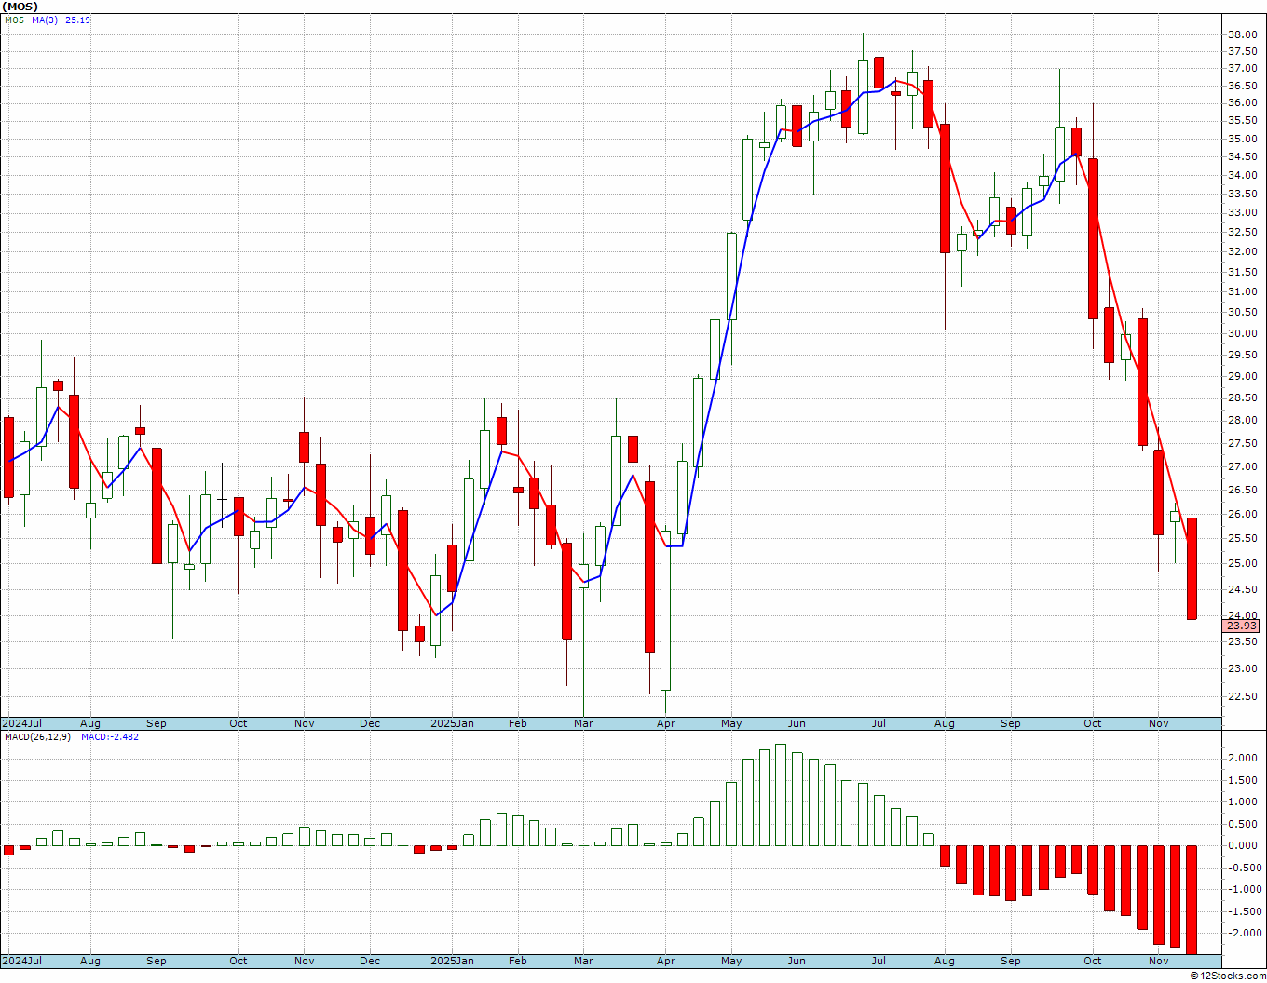The image size is (1267, 983).
Task: Select the MA(3) legend label
Action: pyautogui.click(x=46, y=20)
